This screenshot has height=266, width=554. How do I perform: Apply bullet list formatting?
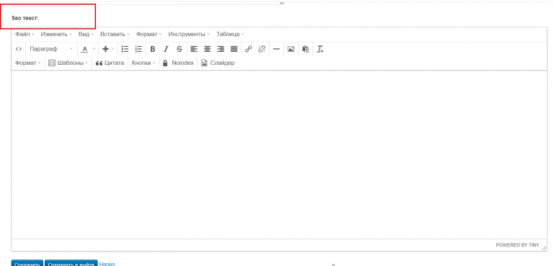(125, 49)
